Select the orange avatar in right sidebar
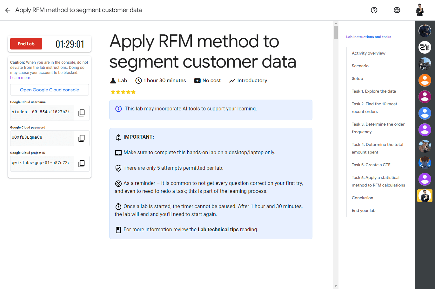The height and width of the screenshot is (289, 435). pos(425,80)
